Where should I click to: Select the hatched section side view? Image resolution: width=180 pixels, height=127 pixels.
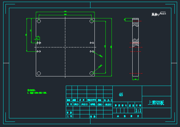point(136,47)
